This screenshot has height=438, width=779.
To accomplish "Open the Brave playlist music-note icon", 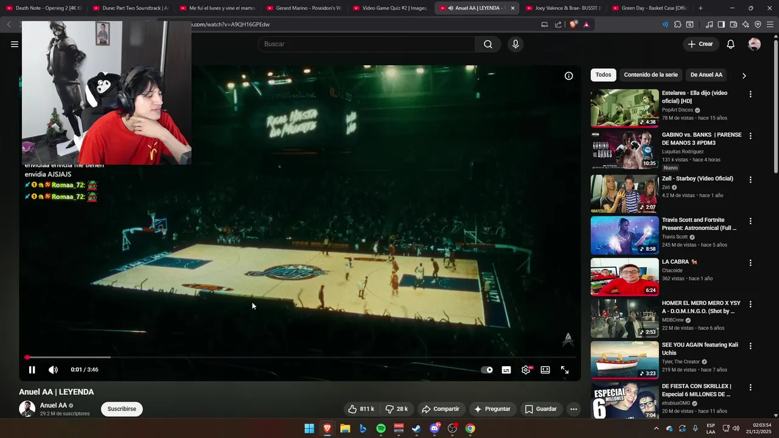I will click(x=709, y=24).
